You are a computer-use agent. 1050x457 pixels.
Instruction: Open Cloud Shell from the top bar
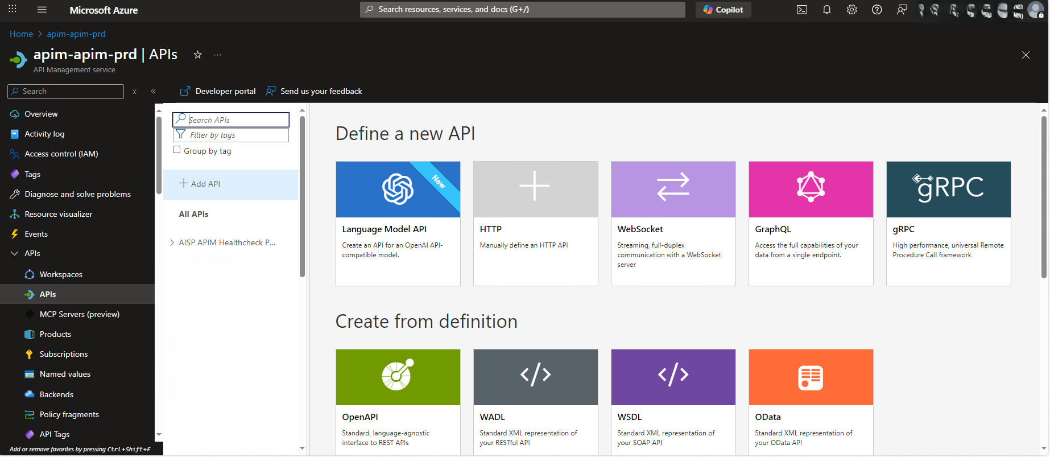coord(801,9)
